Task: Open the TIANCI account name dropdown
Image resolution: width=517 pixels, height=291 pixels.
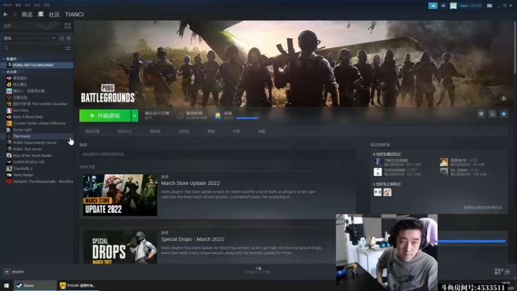Action: 470,6
